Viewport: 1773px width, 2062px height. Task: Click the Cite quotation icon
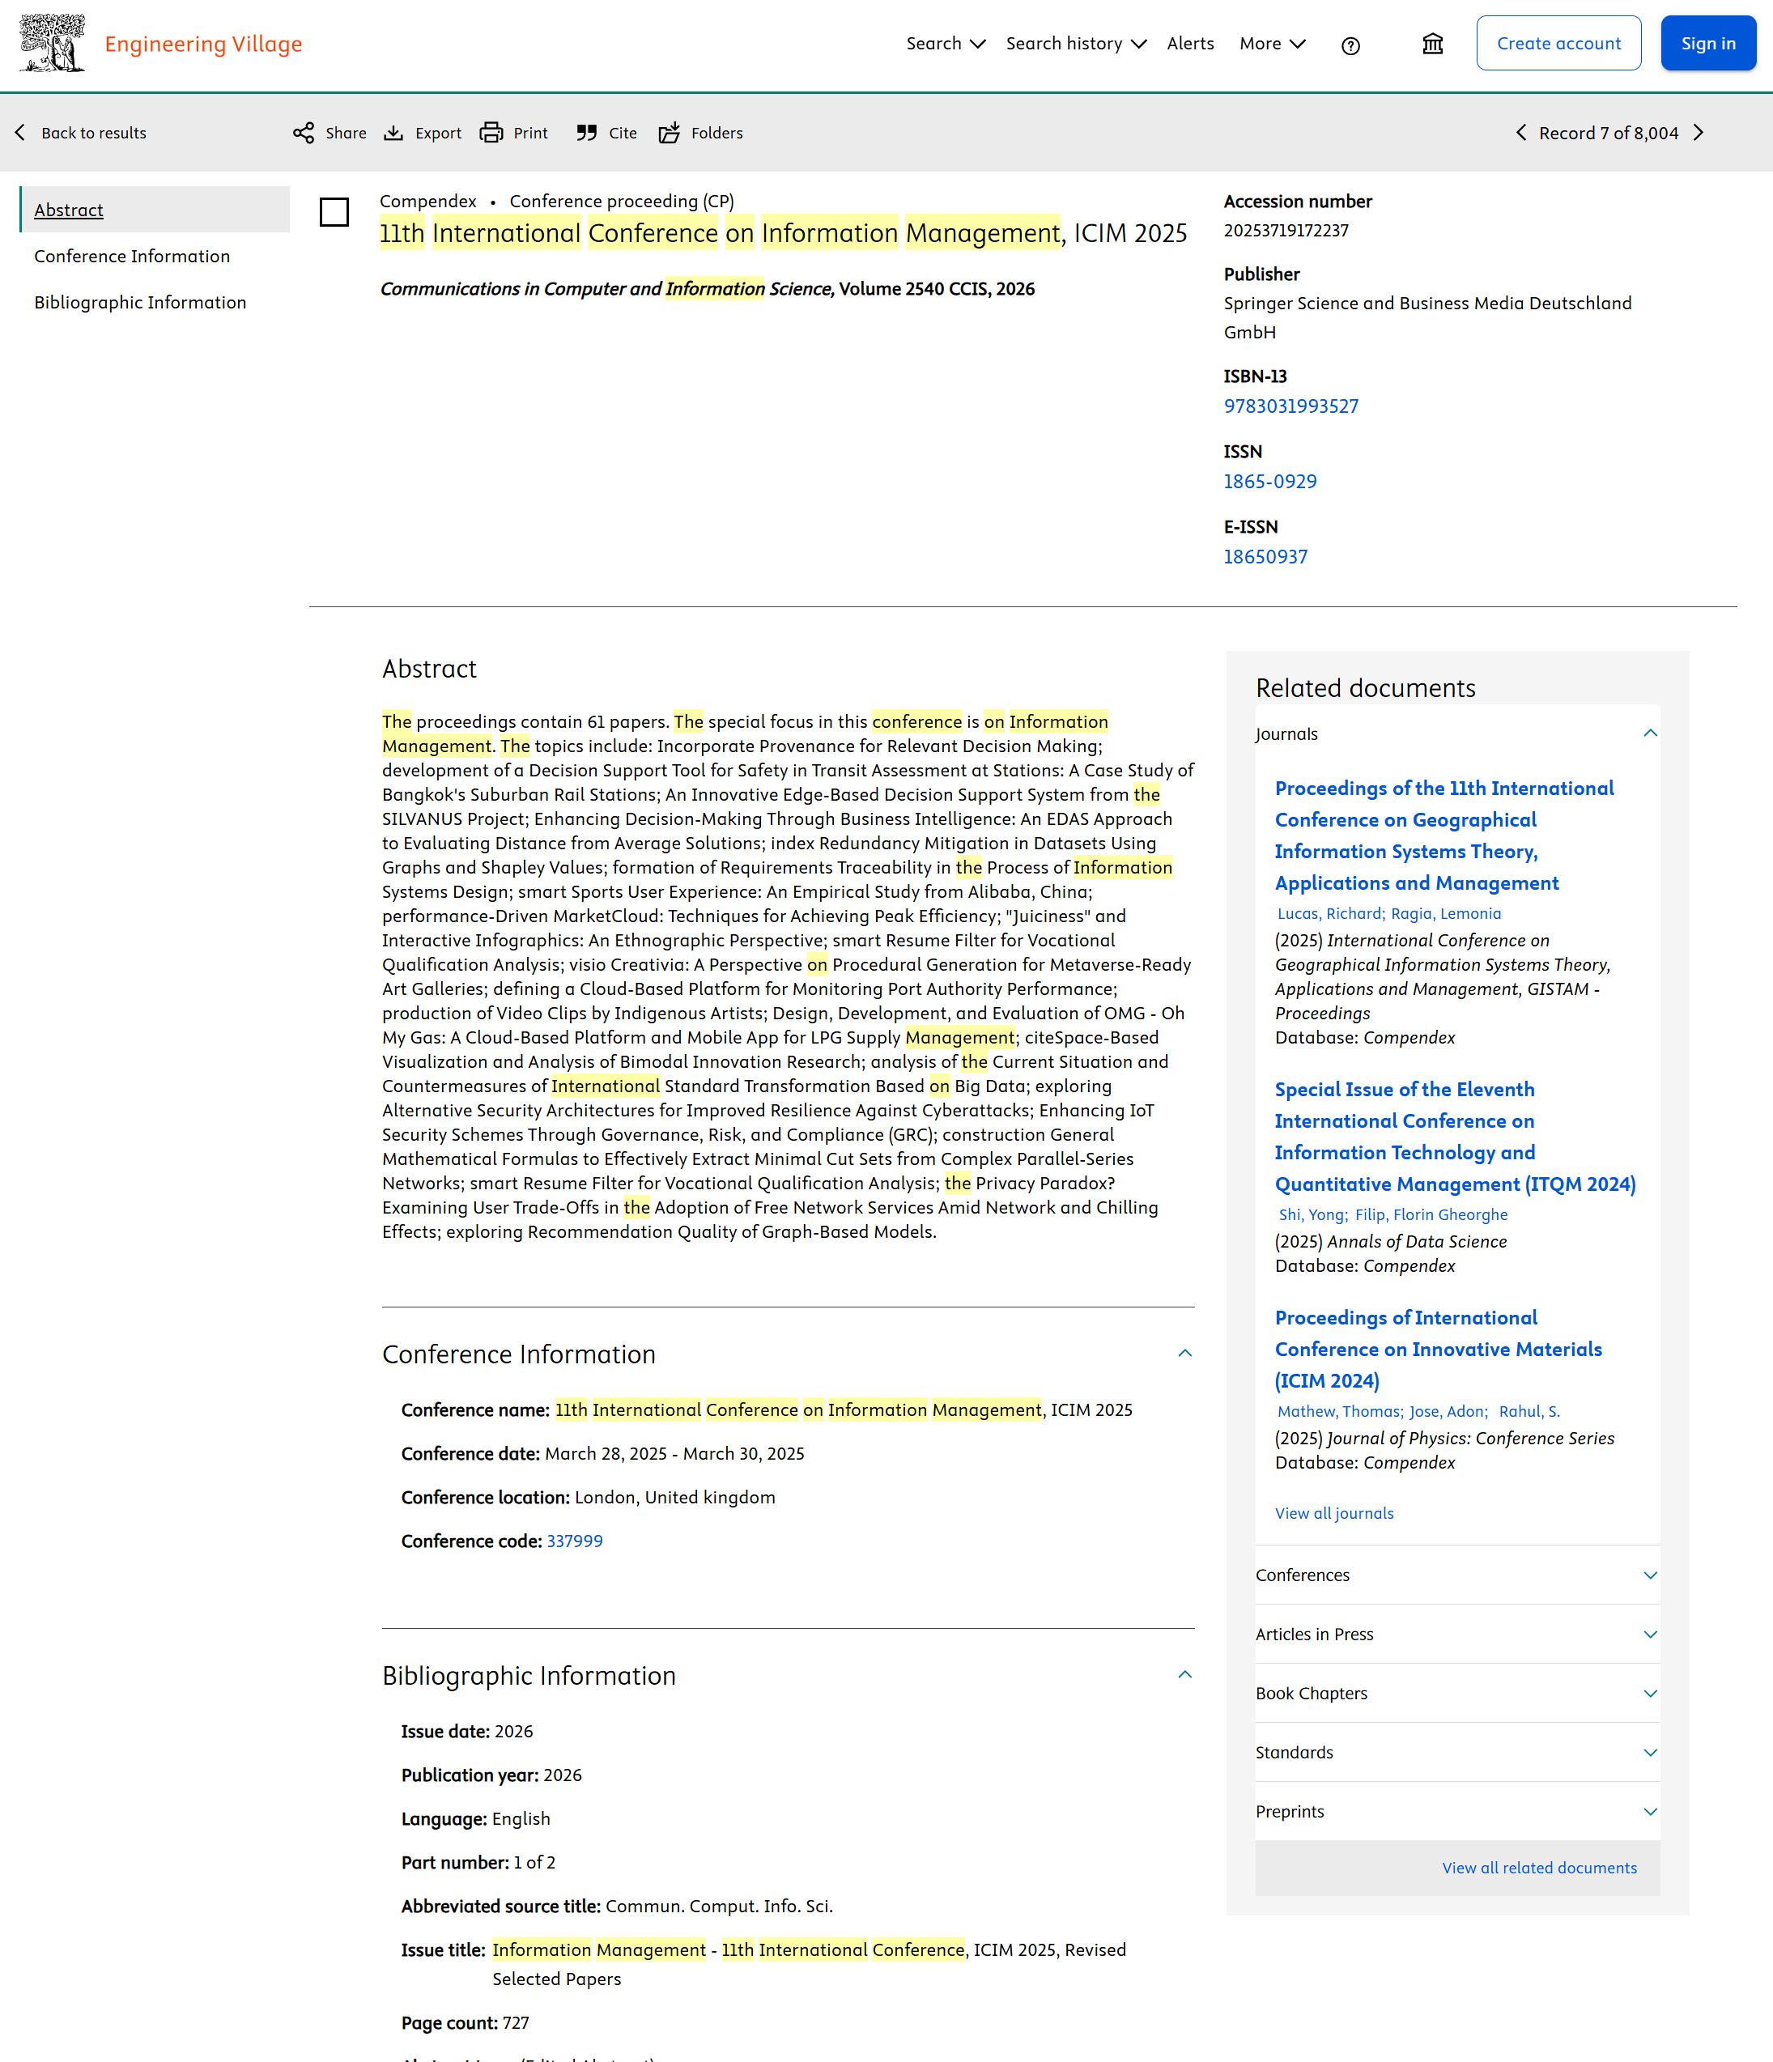point(587,132)
